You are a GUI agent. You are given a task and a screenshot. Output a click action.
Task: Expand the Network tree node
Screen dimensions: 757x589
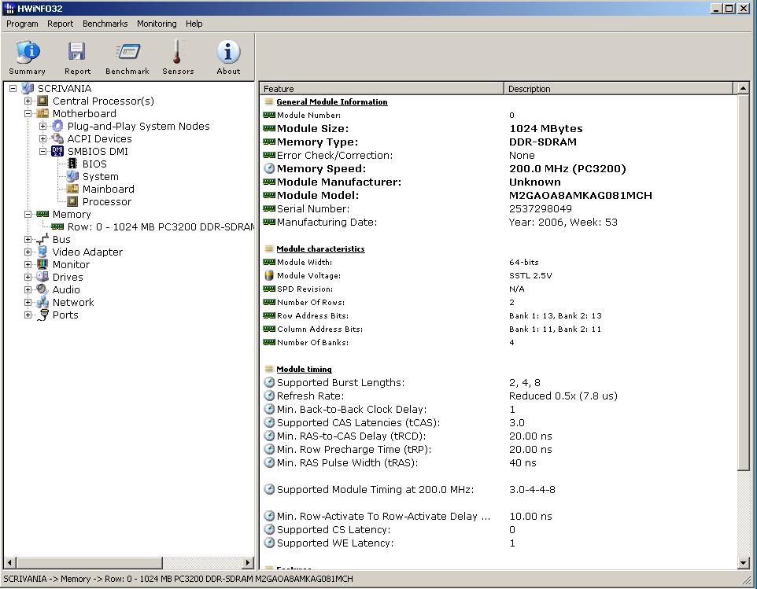tap(28, 303)
